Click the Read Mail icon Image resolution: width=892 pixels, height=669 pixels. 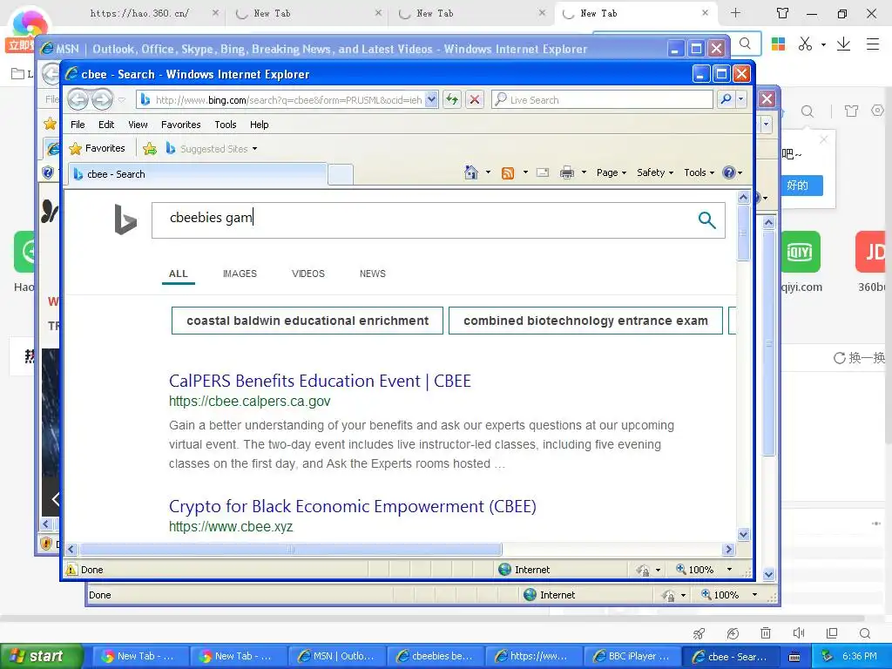pyautogui.click(x=543, y=172)
